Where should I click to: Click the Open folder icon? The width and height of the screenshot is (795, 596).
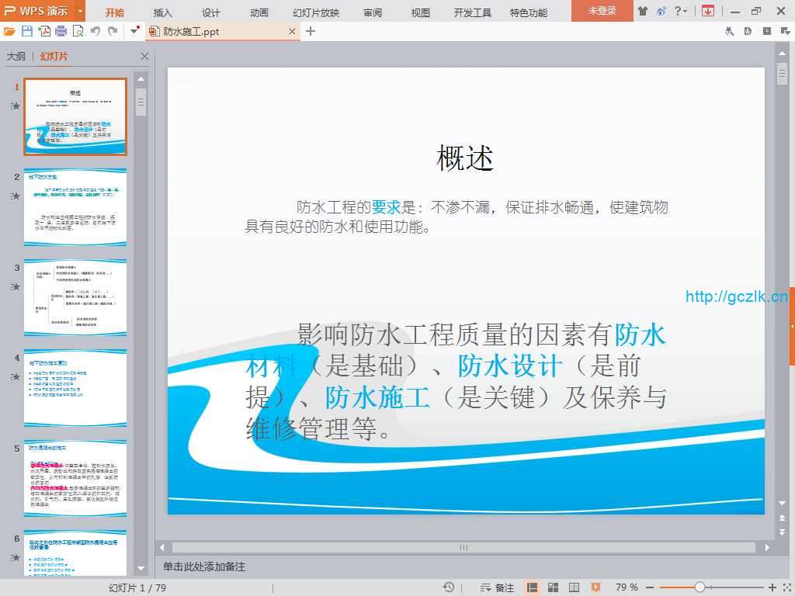point(9,31)
